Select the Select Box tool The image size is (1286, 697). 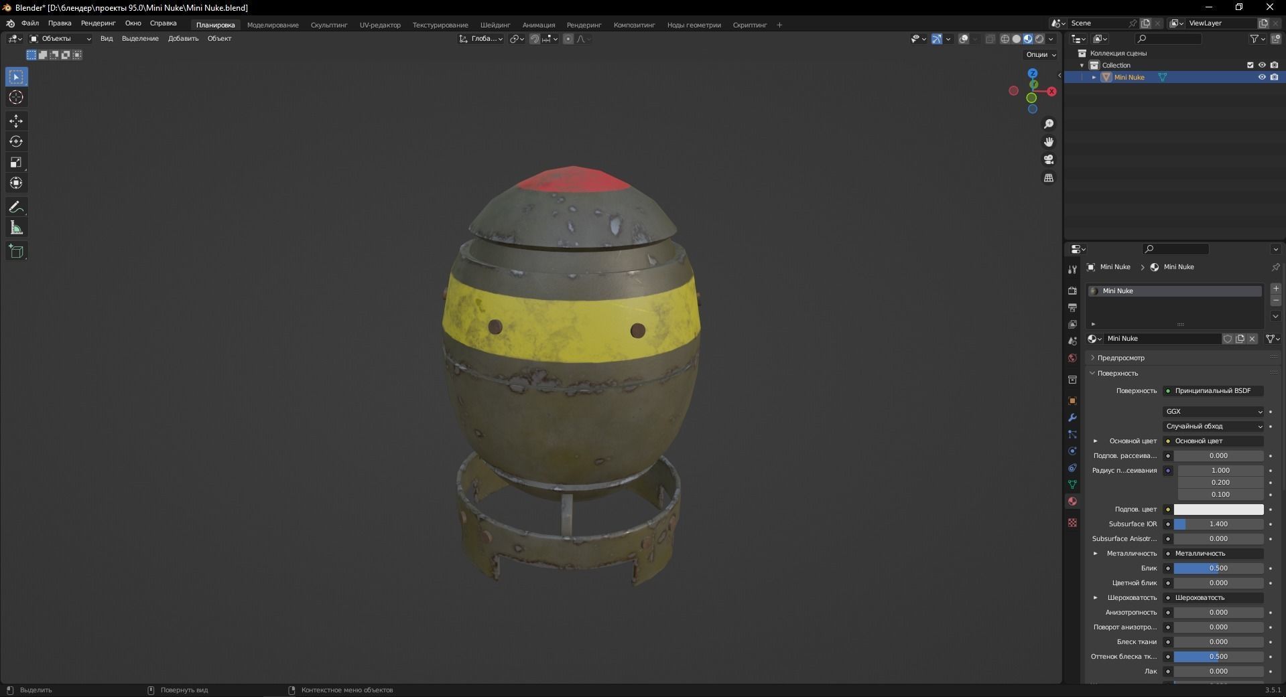coord(16,77)
